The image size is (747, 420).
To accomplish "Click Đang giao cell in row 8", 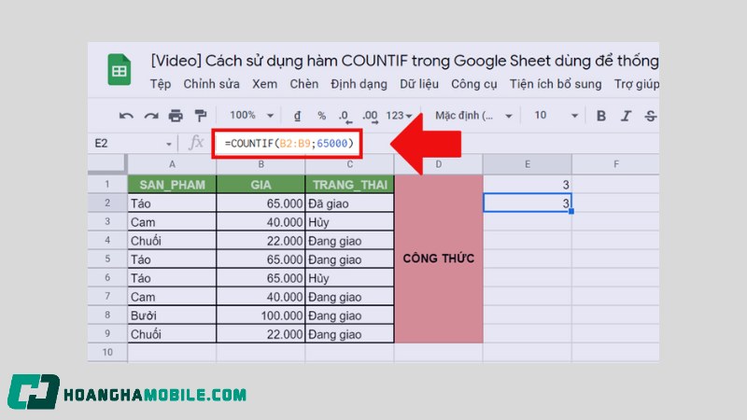I will (x=349, y=315).
